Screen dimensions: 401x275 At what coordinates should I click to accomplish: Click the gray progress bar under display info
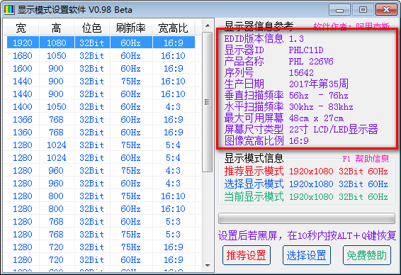tap(306, 218)
